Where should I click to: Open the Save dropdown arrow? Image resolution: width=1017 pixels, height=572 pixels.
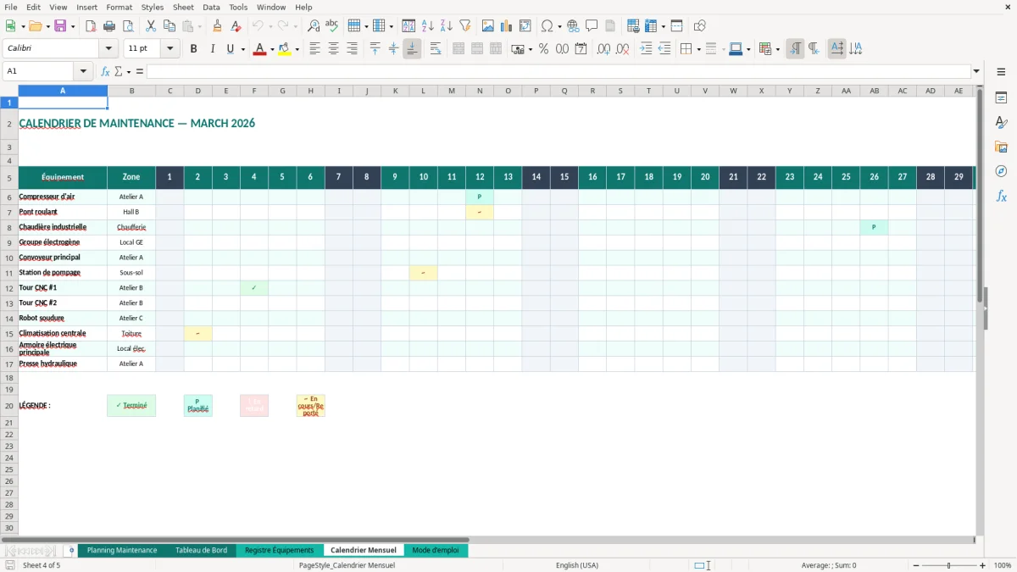tap(73, 26)
